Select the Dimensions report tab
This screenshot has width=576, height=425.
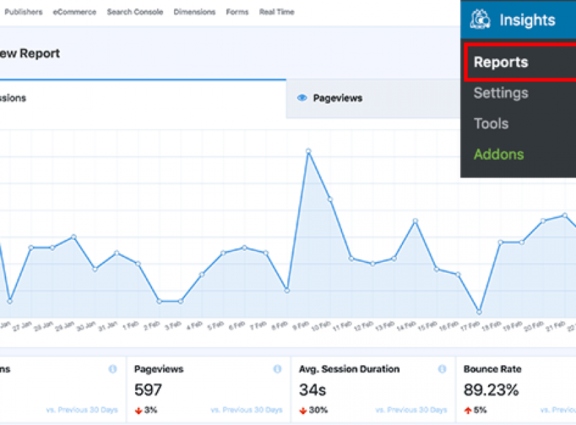pos(194,12)
